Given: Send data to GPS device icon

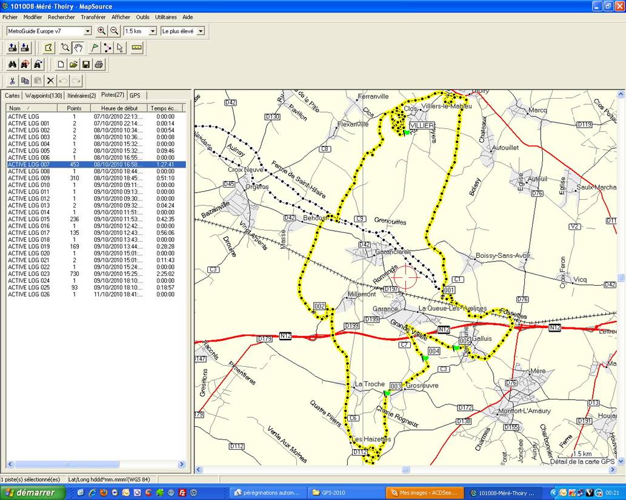Looking at the screenshot, I should (12, 48).
